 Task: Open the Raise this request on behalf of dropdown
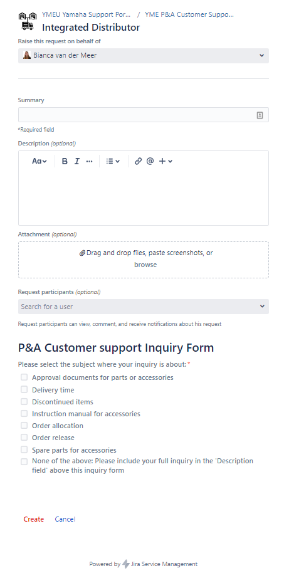click(144, 56)
